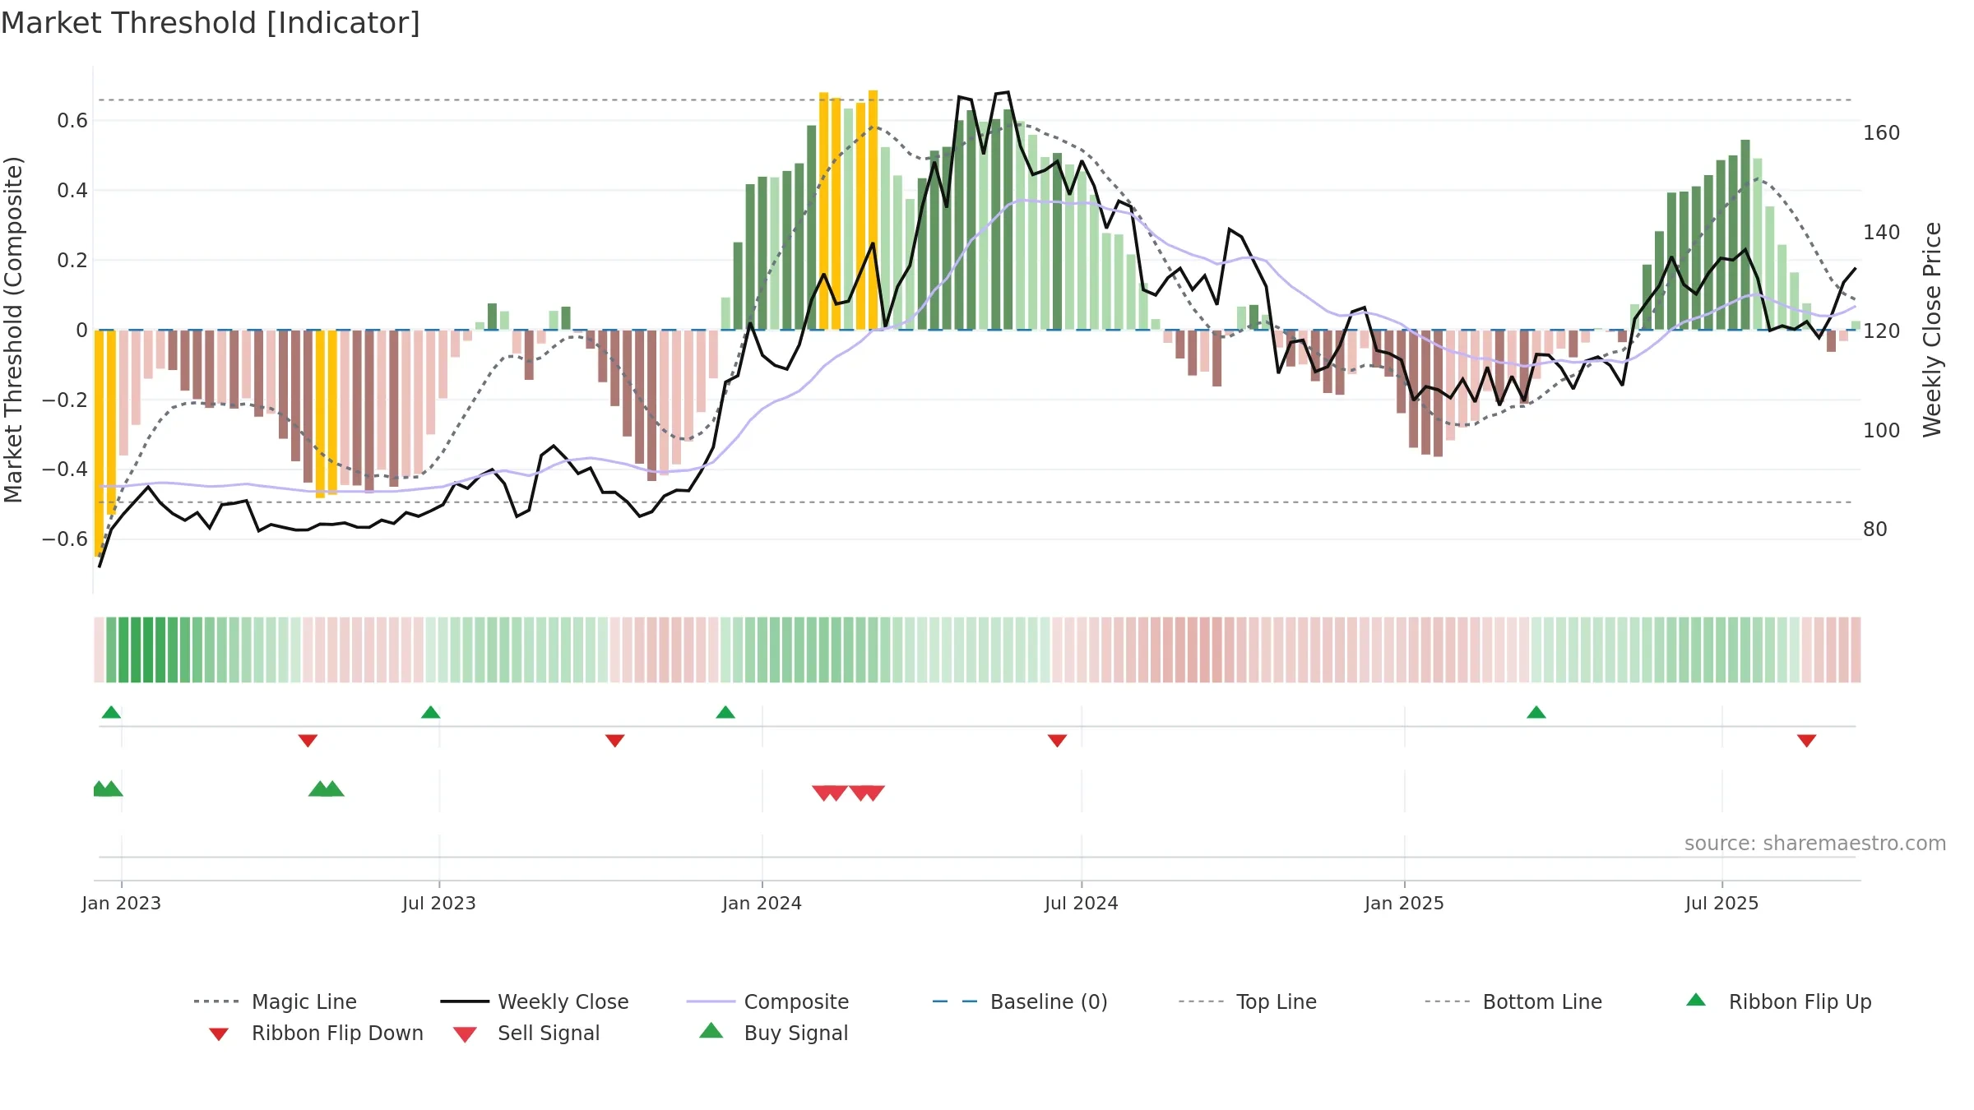
Task: Select the Ribbon Flip Down marker near Jul 2024
Action: 1057,741
